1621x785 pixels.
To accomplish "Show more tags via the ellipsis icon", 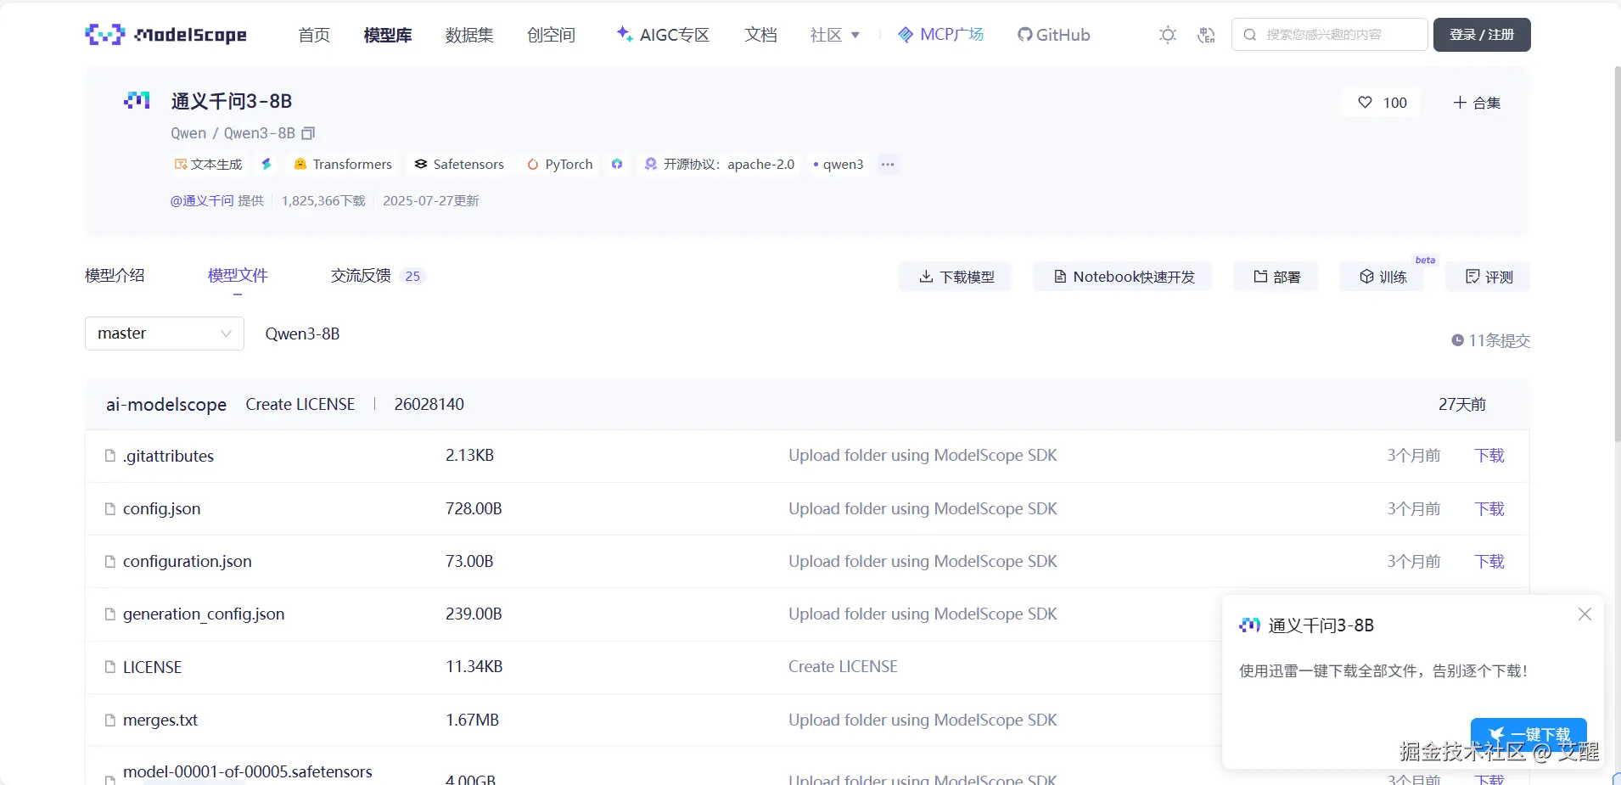I will point(888,164).
